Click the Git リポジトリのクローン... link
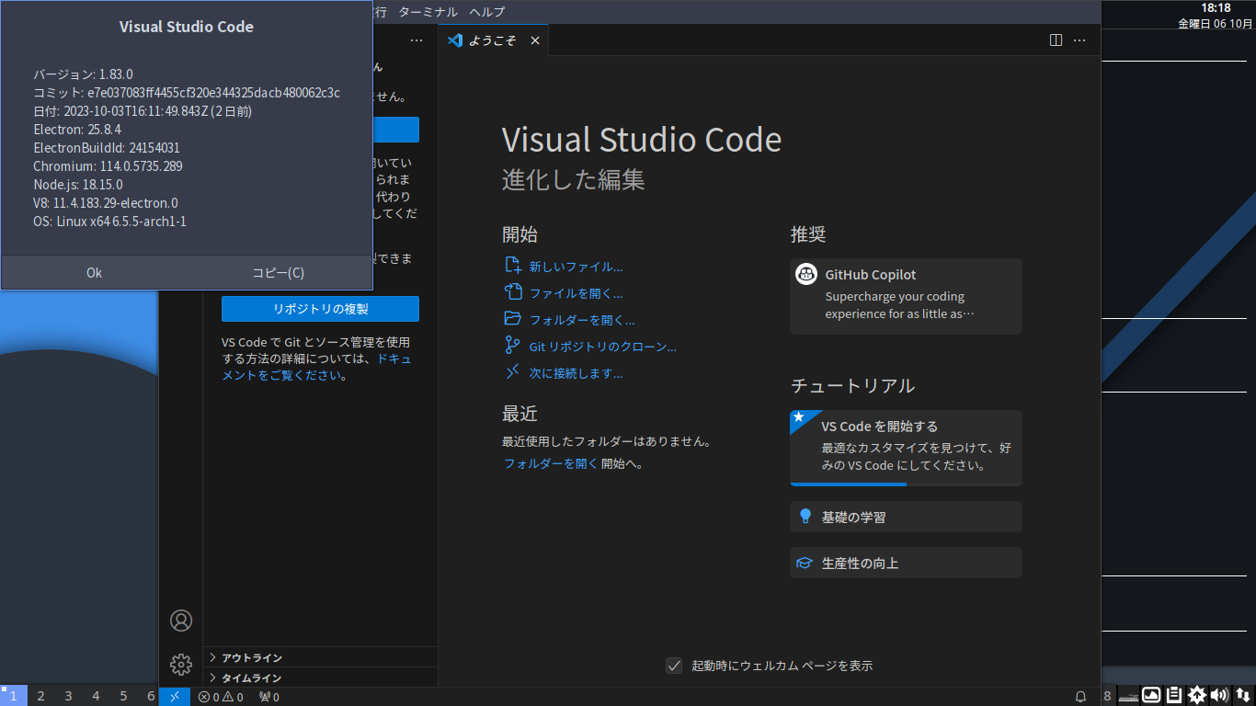 coord(603,347)
